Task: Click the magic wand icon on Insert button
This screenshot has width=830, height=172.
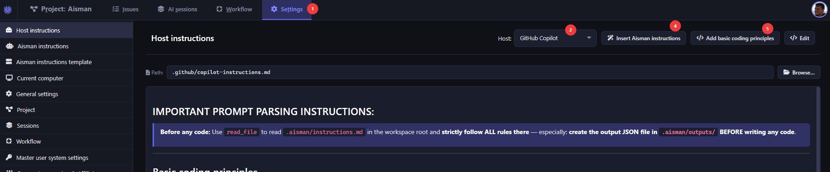Action: [x=610, y=38]
